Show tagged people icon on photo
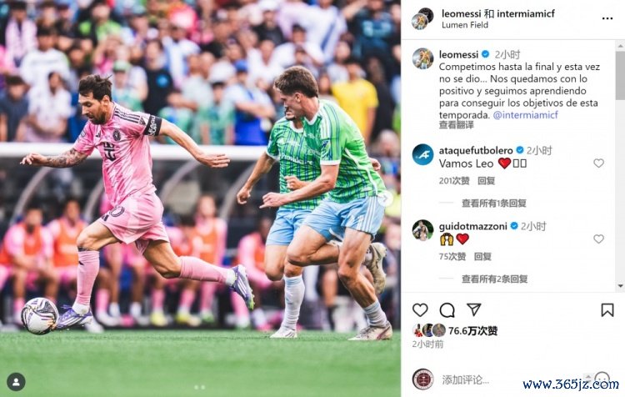Viewport: 625px width, 397px height. click(16, 382)
